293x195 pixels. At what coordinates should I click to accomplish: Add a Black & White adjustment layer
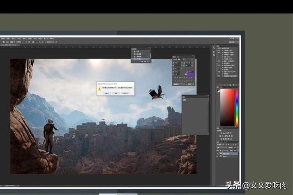pos(225,136)
